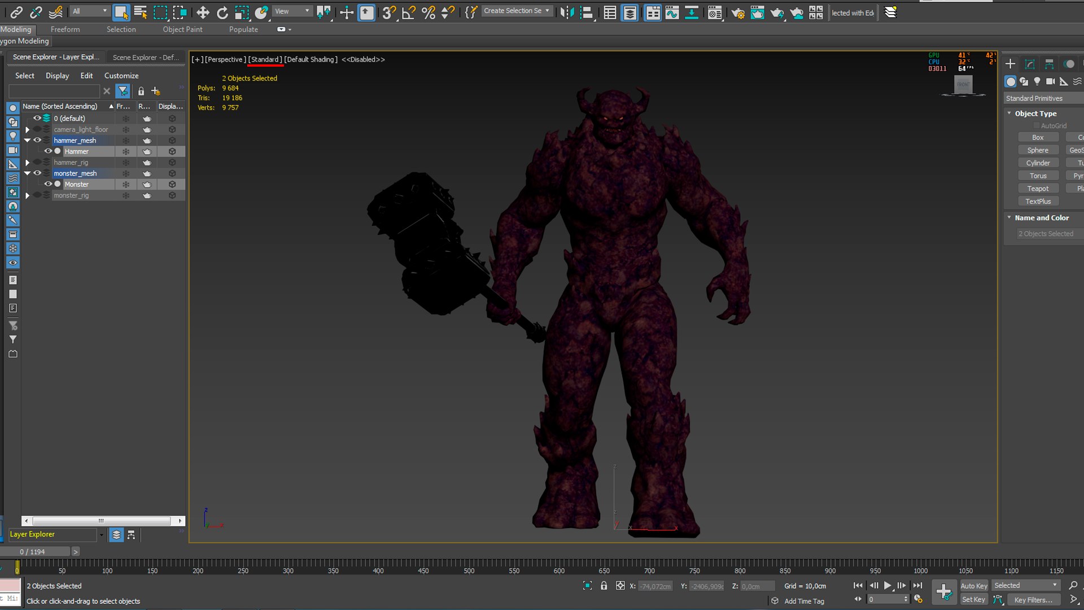The image size is (1084, 610).
Task: Open Scene Explorer - Default tab
Action: point(146,57)
